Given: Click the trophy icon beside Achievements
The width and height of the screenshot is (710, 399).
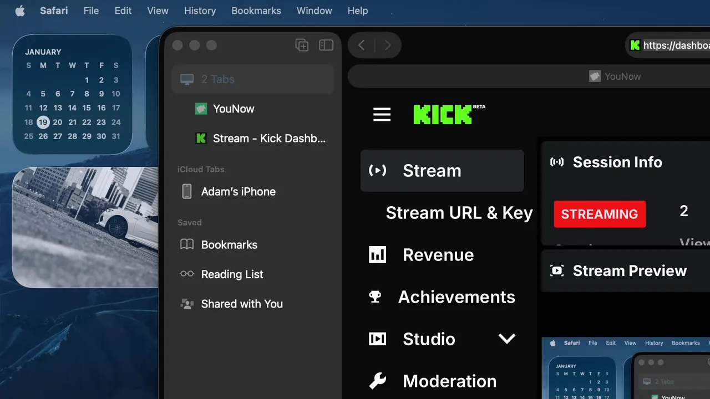Looking at the screenshot, I should 376,297.
